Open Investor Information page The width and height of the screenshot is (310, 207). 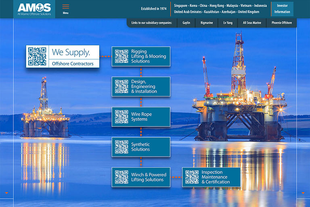click(x=282, y=9)
